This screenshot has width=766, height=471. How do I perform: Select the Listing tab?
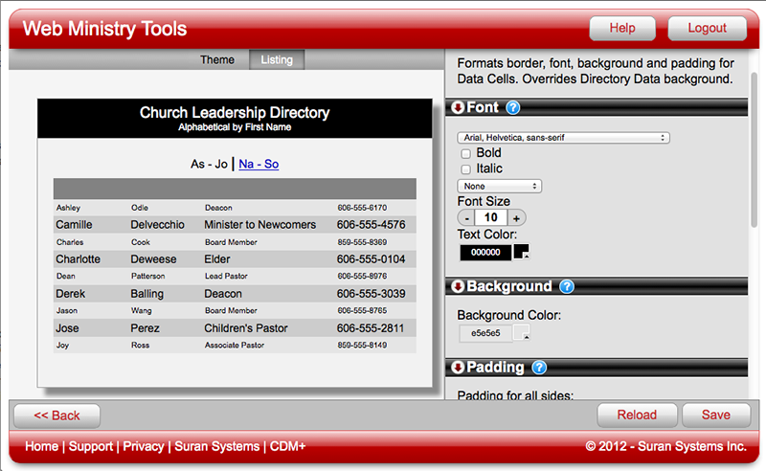click(277, 60)
